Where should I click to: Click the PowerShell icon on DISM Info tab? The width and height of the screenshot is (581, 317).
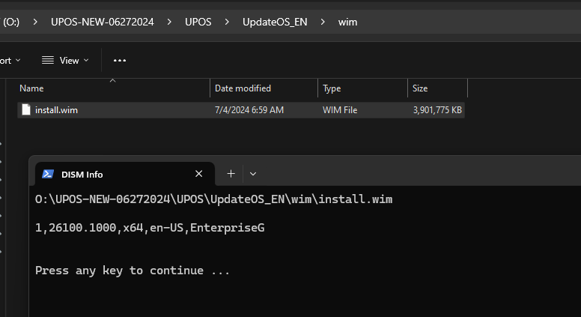[x=48, y=174]
